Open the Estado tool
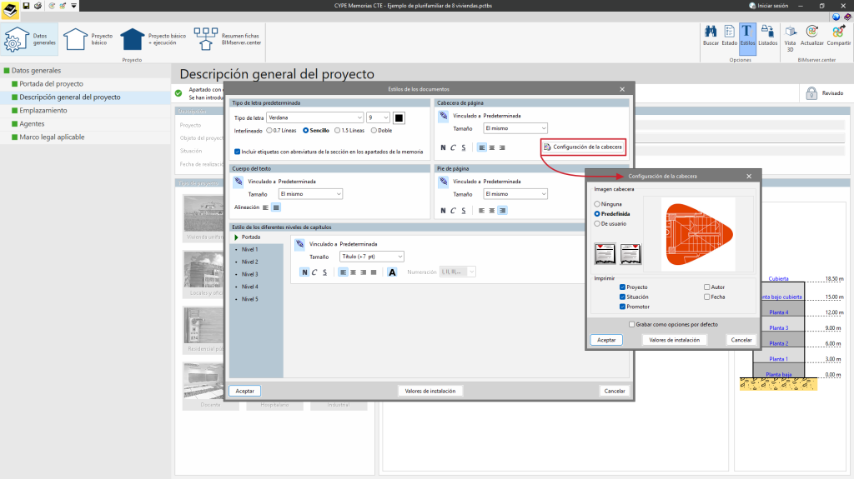854x479 pixels. 729,35
